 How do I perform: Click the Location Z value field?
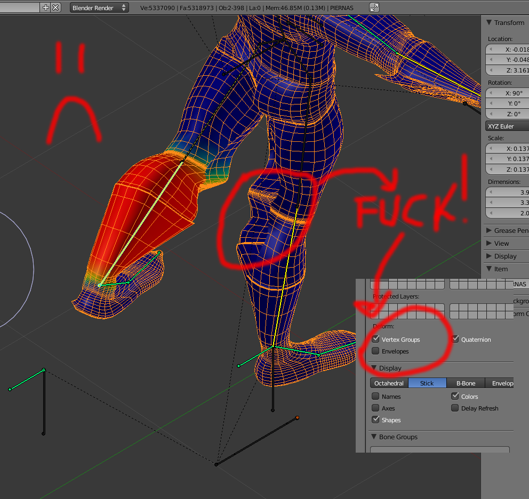(507, 70)
